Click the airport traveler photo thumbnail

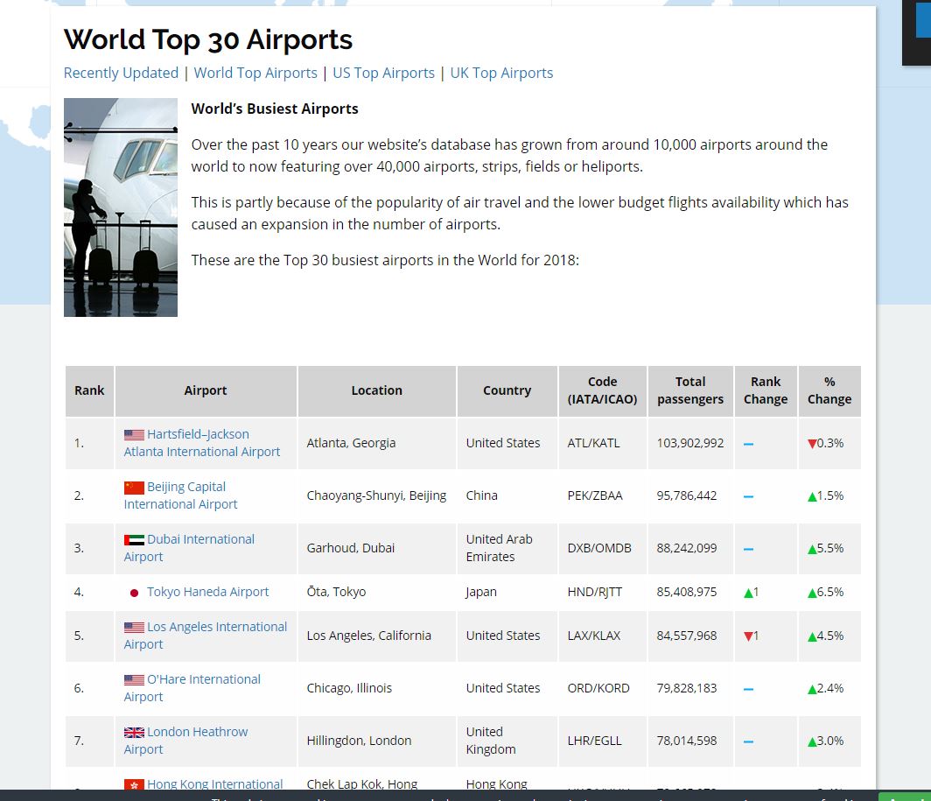tap(120, 207)
